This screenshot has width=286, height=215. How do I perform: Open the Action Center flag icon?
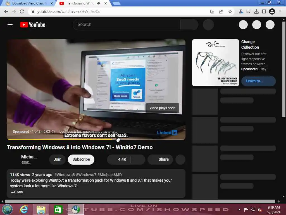click(246, 209)
